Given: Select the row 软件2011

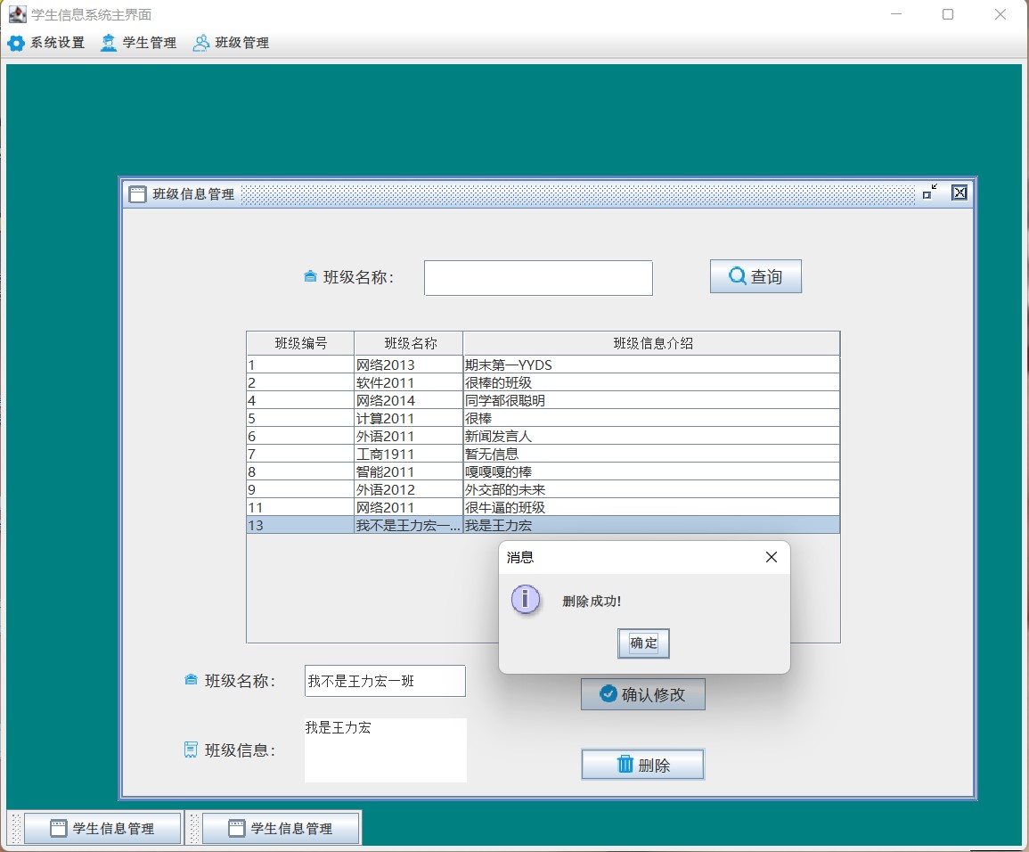Looking at the screenshot, I should pyautogui.click(x=543, y=382).
